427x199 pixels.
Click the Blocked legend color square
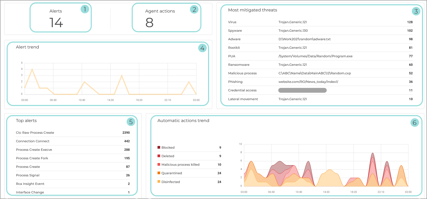[x=159, y=147]
